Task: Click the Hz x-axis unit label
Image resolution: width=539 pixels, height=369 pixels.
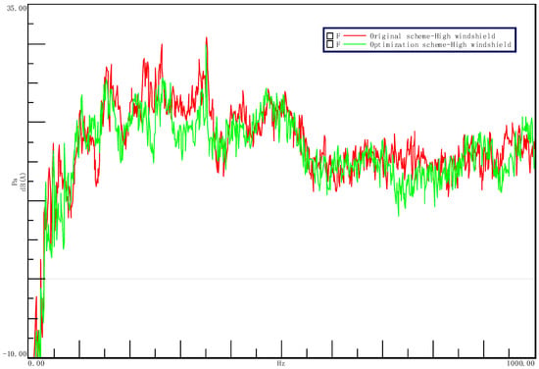Action: click(x=281, y=363)
